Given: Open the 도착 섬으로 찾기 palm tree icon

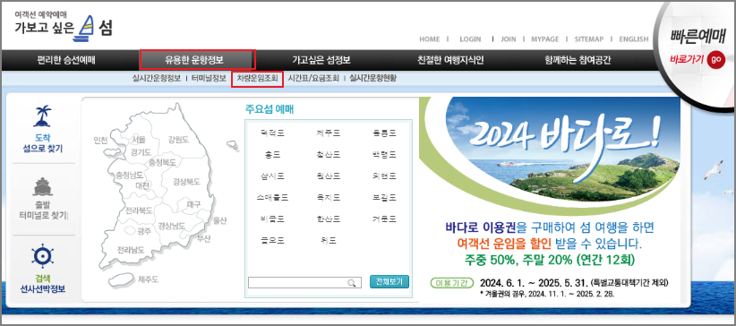Looking at the screenshot, I should click(43, 116).
